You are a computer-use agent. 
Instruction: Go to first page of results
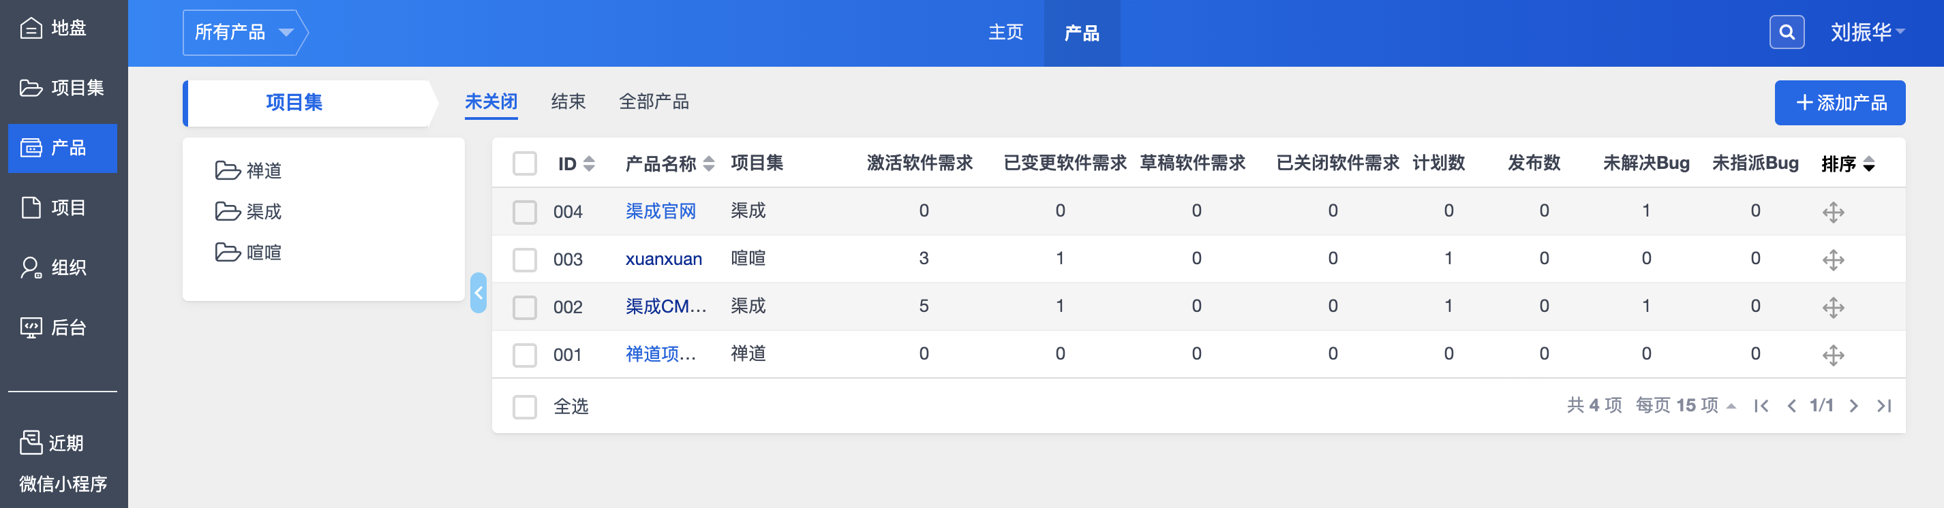[x=1761, y=407]
